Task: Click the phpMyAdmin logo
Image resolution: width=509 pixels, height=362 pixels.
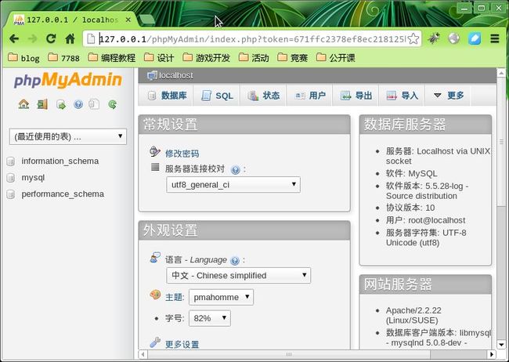Action: coord(68,80)
